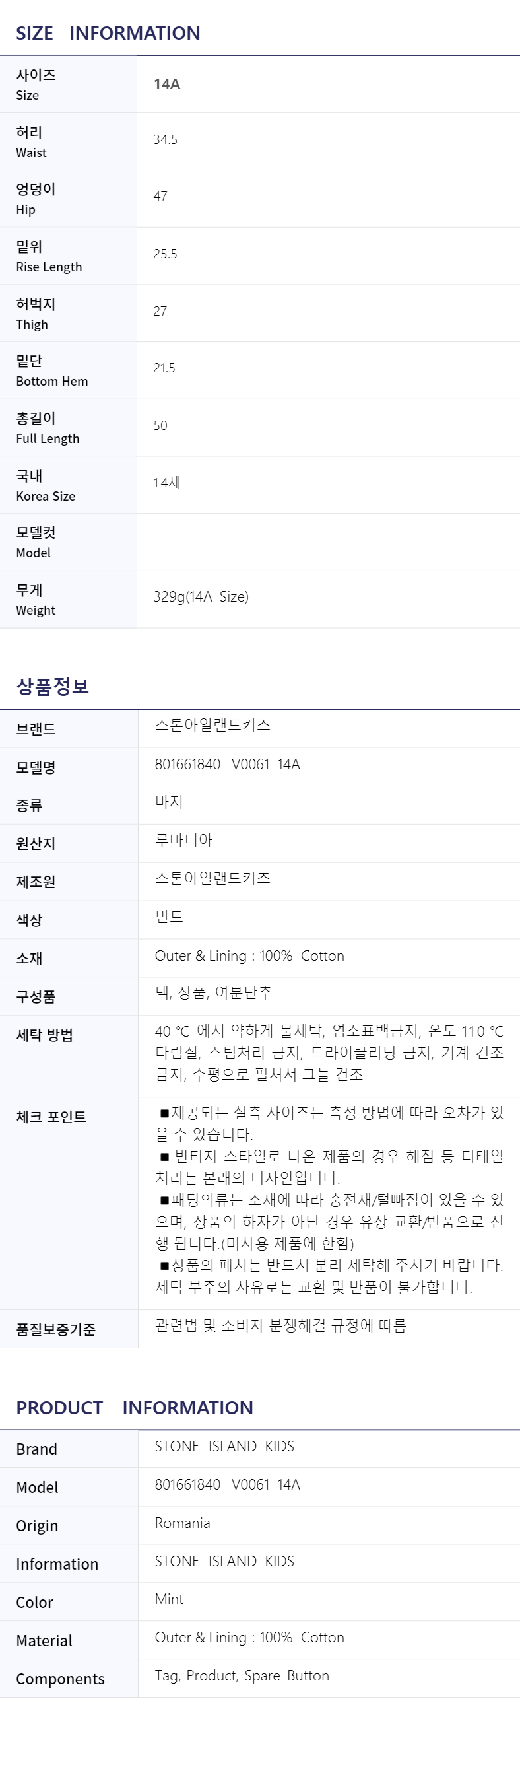Click the SIZE INFORMATION heading
520x1767 pixels.
(x=108, y=33)
